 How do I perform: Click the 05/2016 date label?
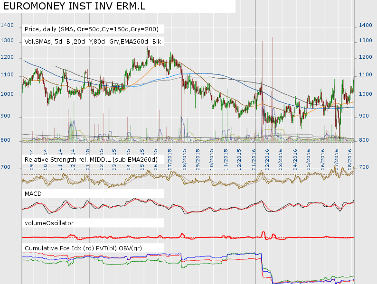pos(309,160)
